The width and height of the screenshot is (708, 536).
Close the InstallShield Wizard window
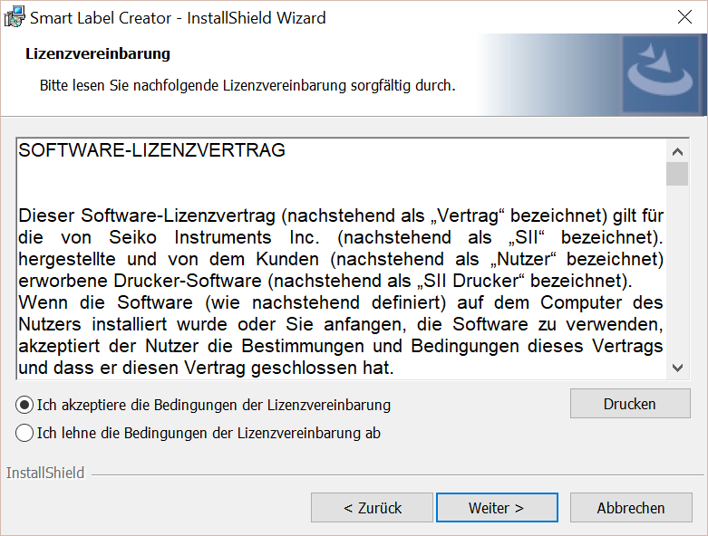coord(686,17)
